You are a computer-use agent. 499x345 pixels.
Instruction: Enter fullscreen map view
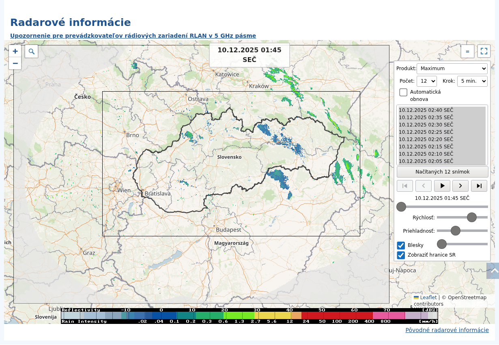coord(484,51)
